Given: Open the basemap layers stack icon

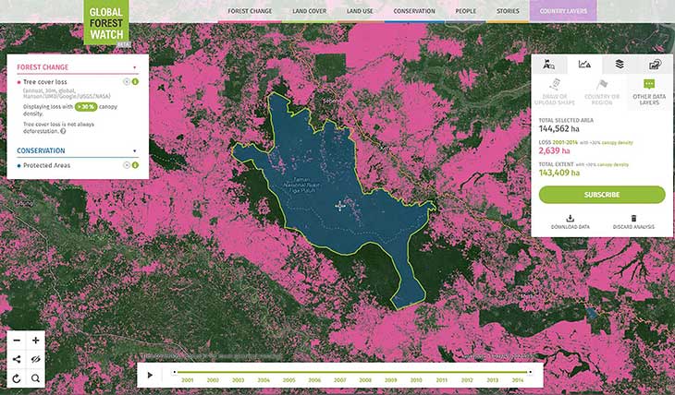Looking at the screenshot, I should [x=620, y=65].
